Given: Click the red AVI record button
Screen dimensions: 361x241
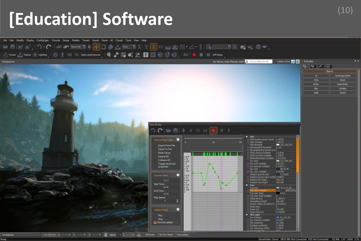Looking at the screenshot, I should coord(194,55).
